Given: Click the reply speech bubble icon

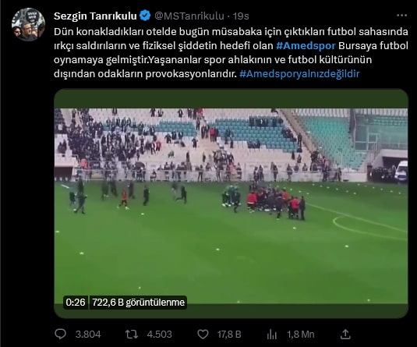Looking at the screenshot, I should [60, 334].
